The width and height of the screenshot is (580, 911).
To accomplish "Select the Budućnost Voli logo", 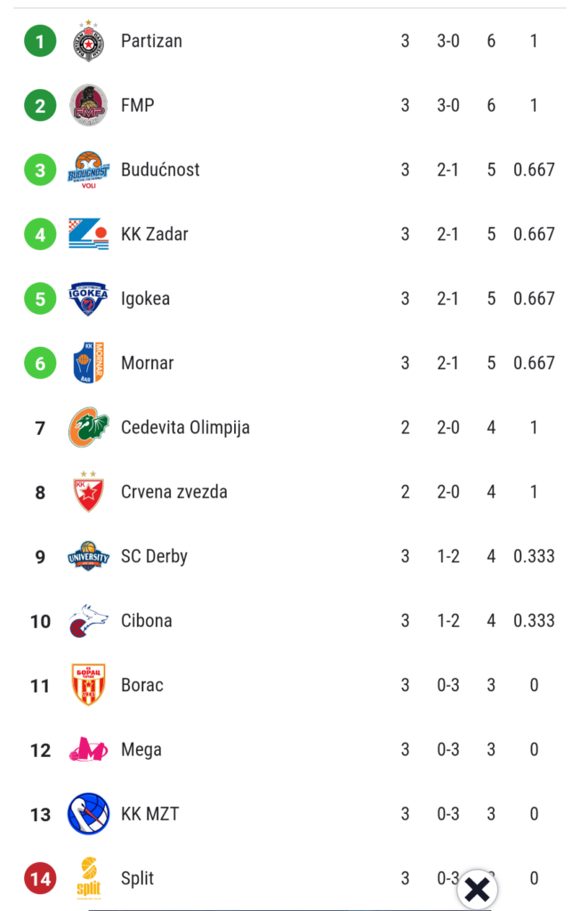I will click(x=88, y=170).
